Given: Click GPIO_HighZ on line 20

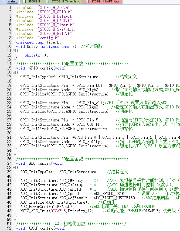Looking at the screenshot, I should 87,90.
